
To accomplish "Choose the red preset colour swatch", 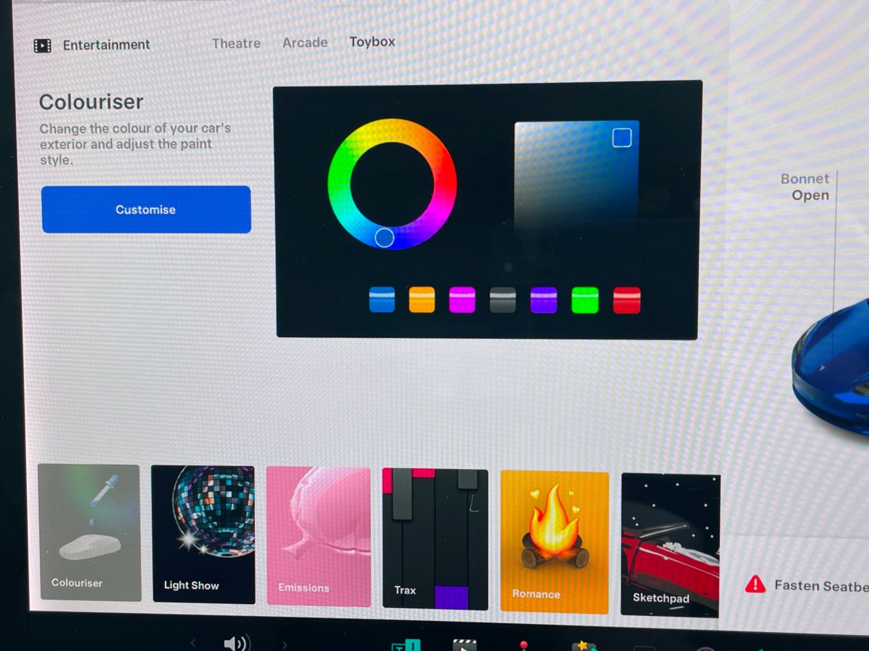I will coord(627,300).
